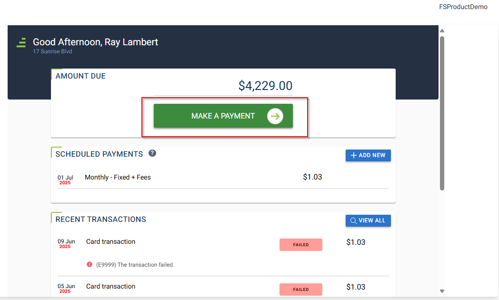Open the 05 Jun Card transaction entry
499x300 pixels.
coord(110,287)
